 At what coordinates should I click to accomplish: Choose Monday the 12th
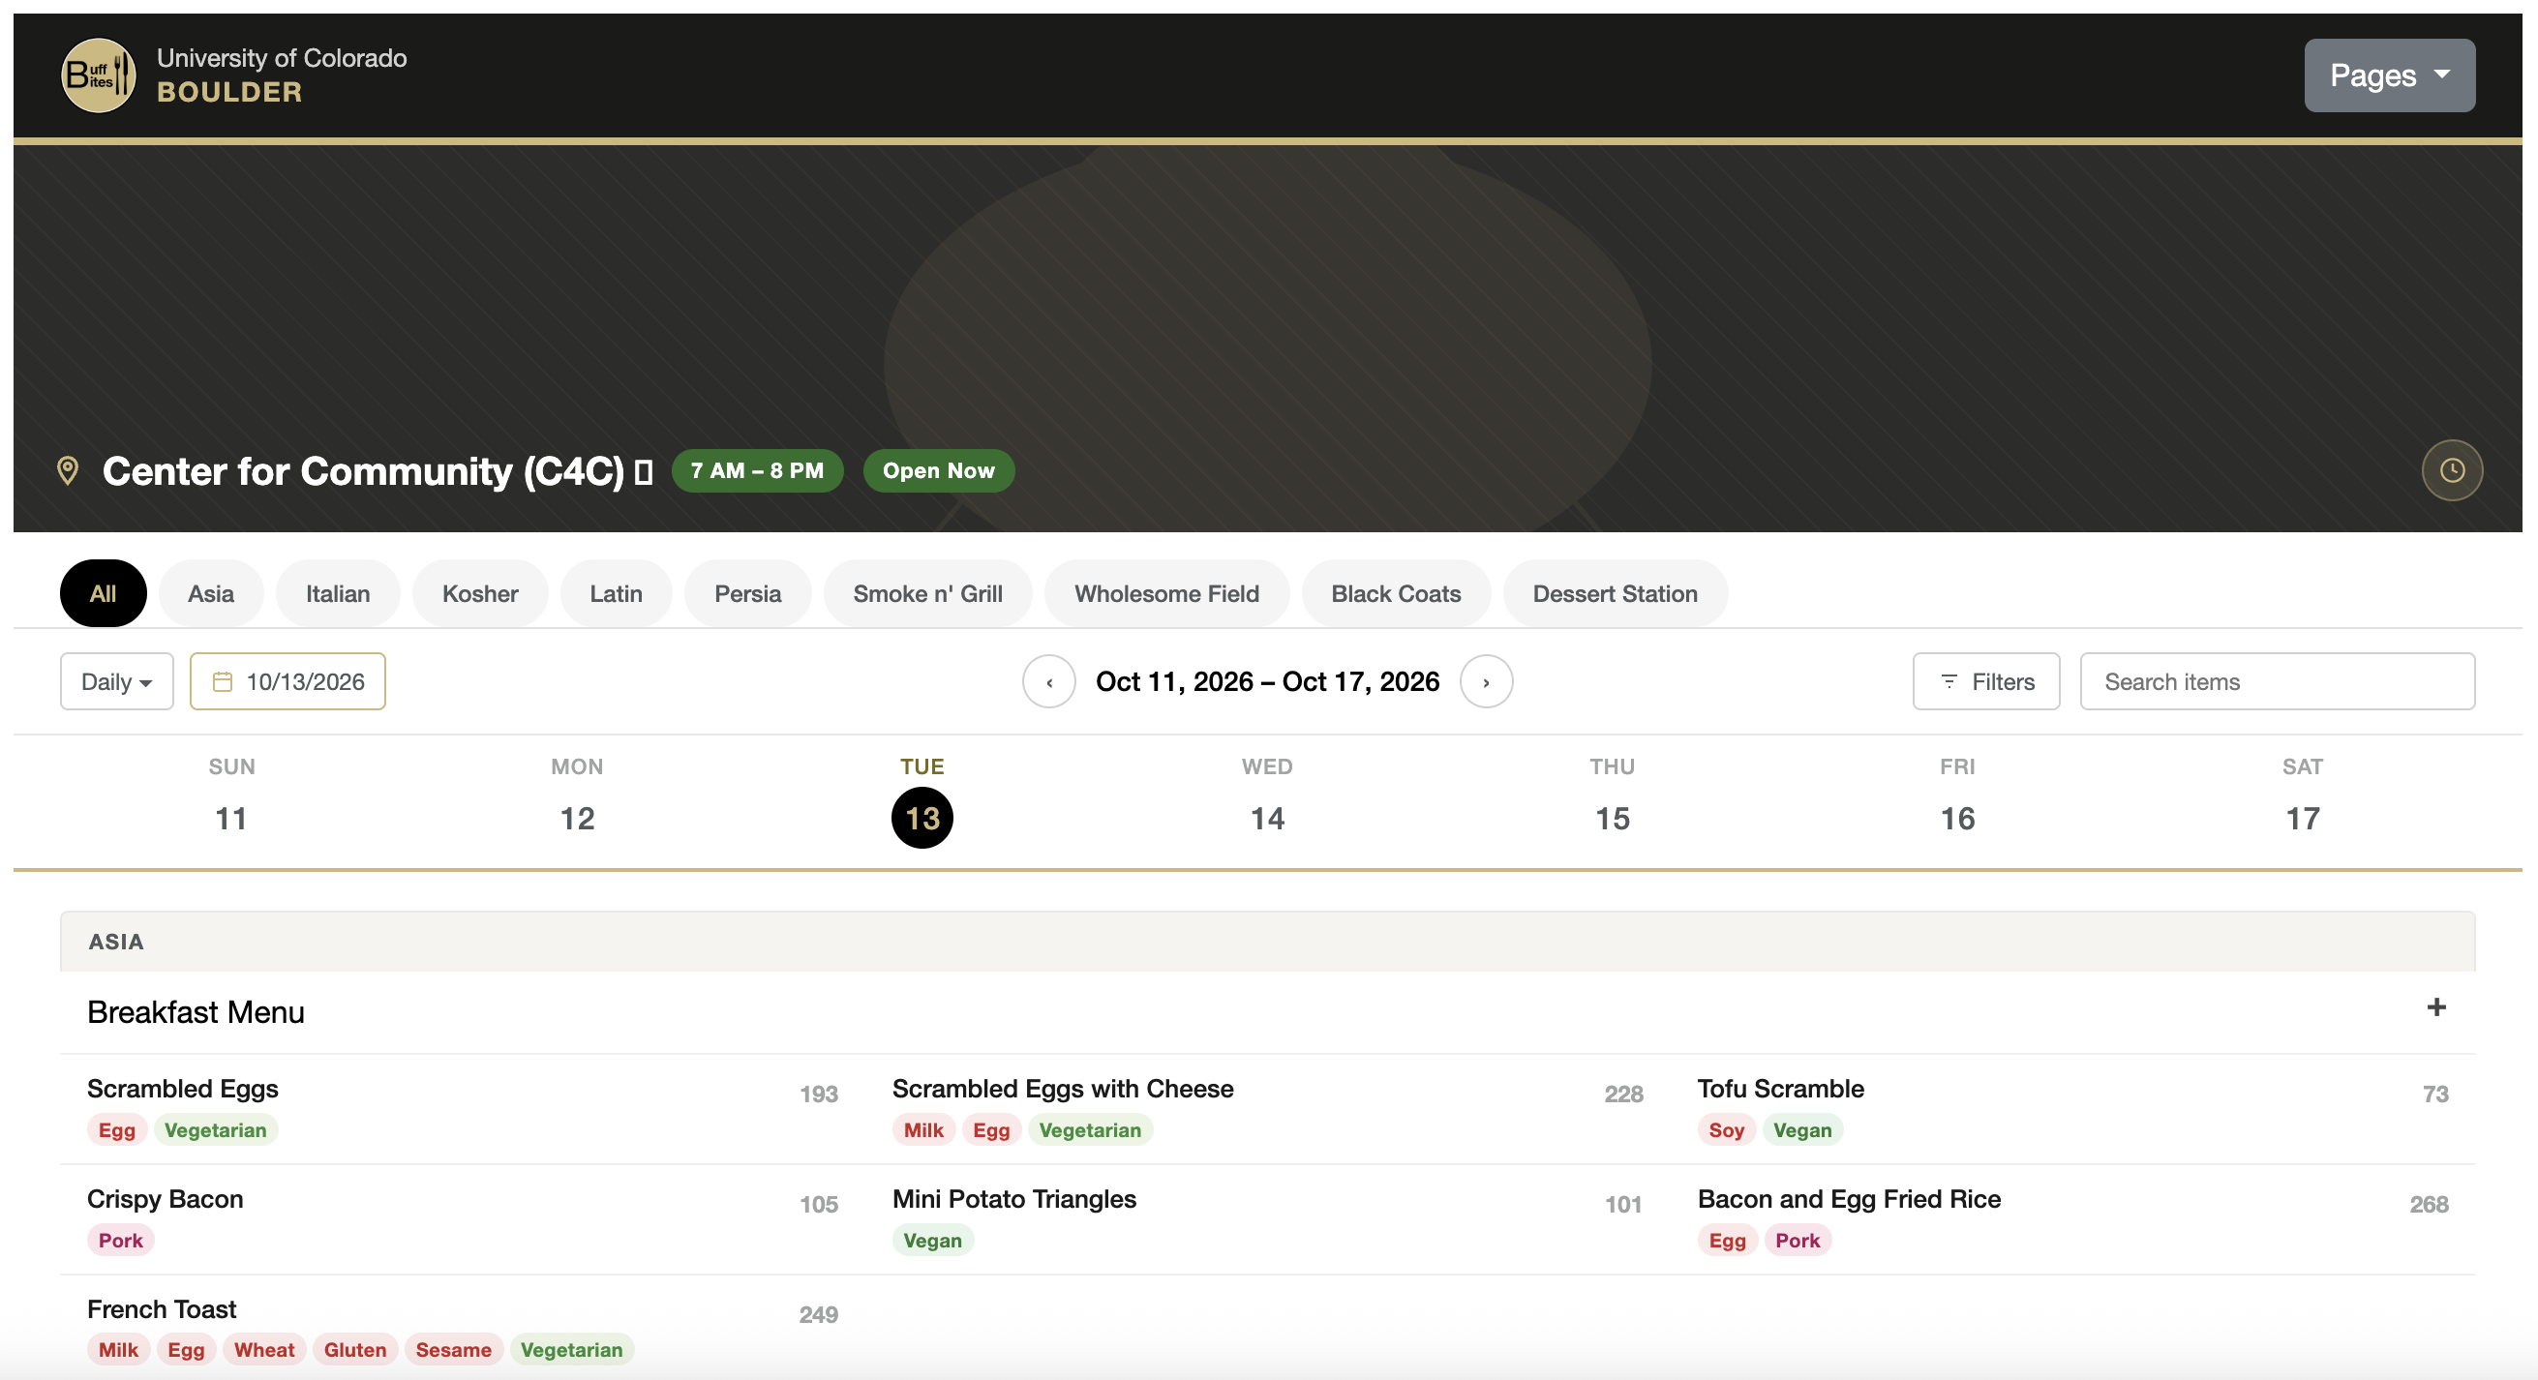point(577,801)
